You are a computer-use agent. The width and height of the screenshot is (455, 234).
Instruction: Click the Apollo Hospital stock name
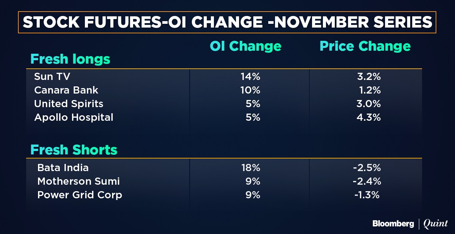pyautogui.click(x=74, y=117)
